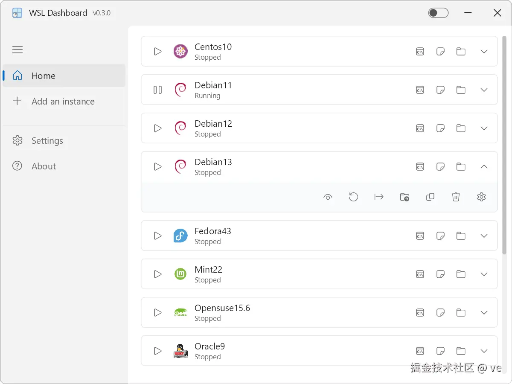The width and height of the screenshot is (512, 384).
Task: Open Add an instance page
Action: point(64,102)
